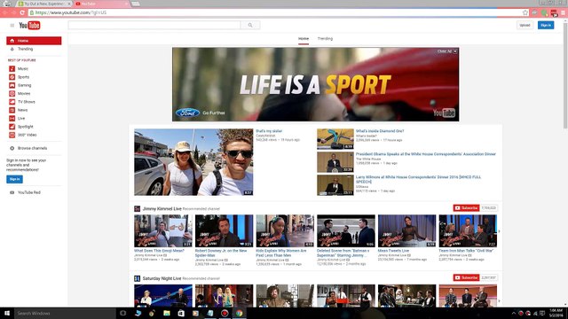The image size is (568, 319).
Task: Open Sports category icon in sidebar
Action: (12, 77)
